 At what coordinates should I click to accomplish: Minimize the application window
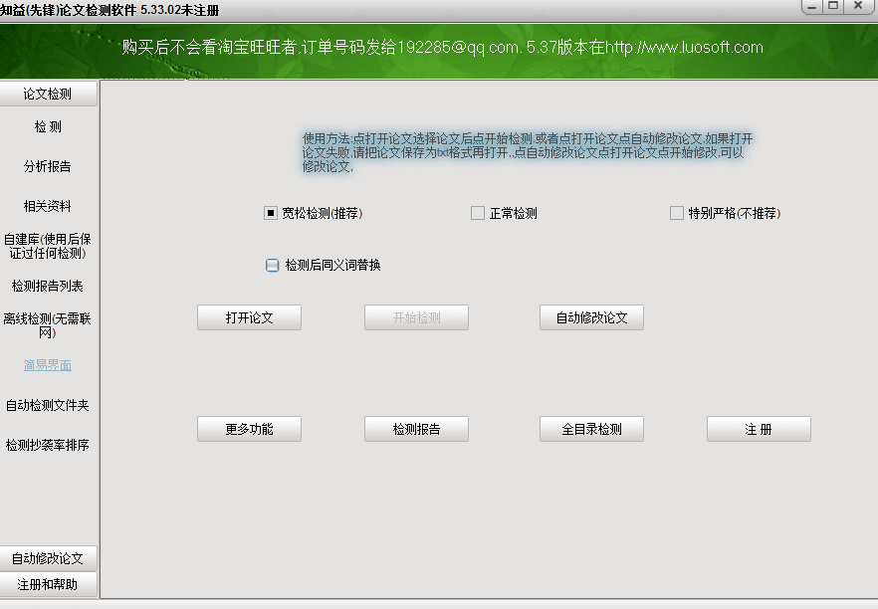click(x=811, y=6)
